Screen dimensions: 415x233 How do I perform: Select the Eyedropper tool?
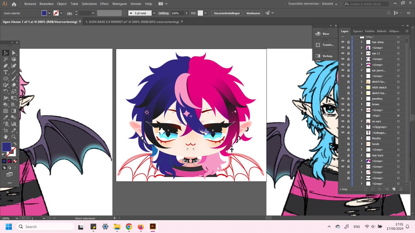tap(6, 117)
